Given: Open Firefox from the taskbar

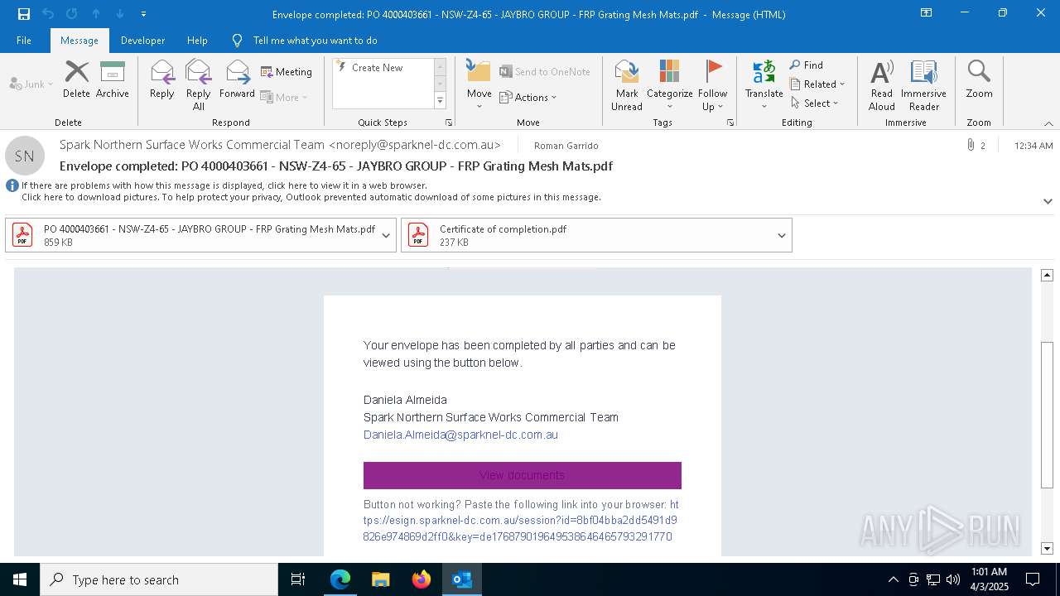Looking at the screenshot, I should pyautogui.click(x=422, y=579).
